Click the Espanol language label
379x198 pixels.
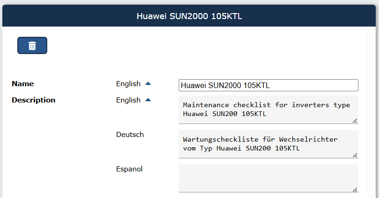[x=129, y=169]
